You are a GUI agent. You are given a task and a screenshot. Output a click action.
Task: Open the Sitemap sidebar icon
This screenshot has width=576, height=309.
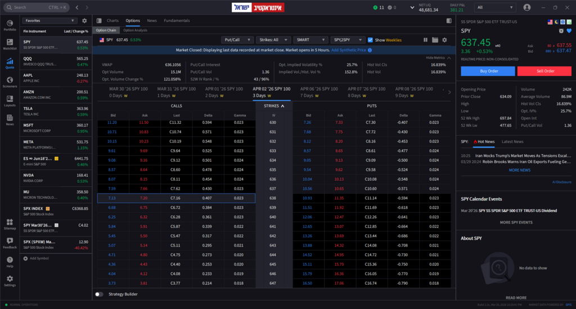[10, 224]
